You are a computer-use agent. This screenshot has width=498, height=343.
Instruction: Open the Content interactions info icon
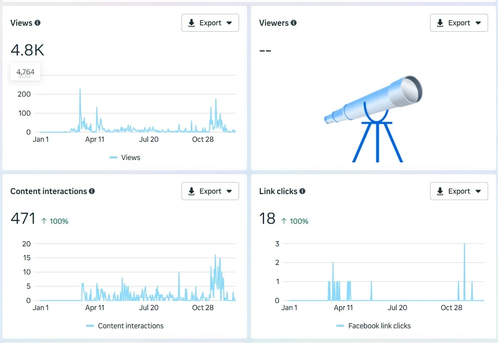[92, 191]
